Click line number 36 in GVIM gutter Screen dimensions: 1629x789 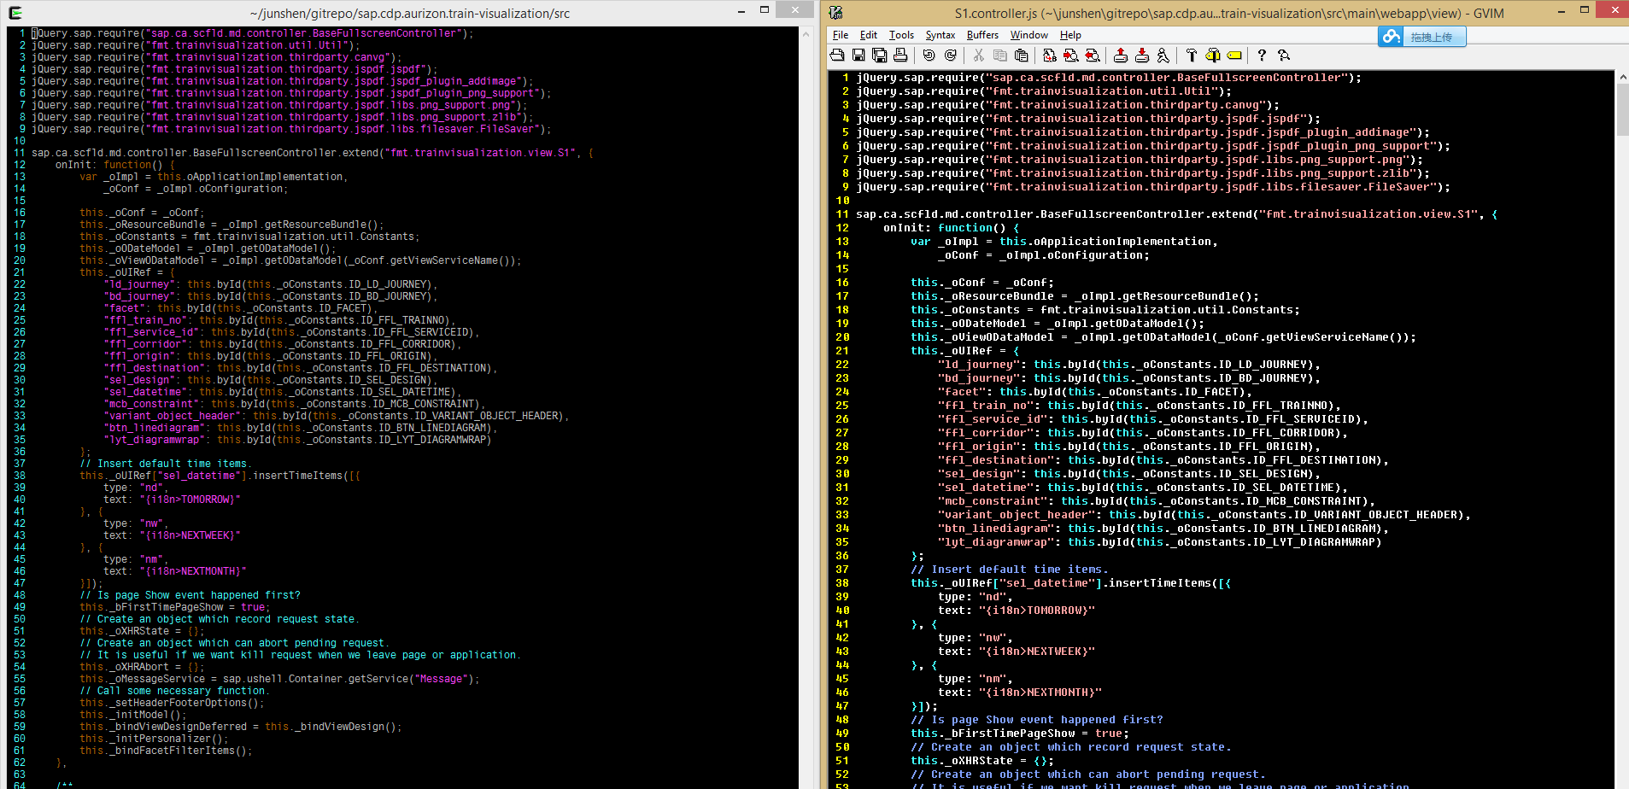[x=842, y=556]
